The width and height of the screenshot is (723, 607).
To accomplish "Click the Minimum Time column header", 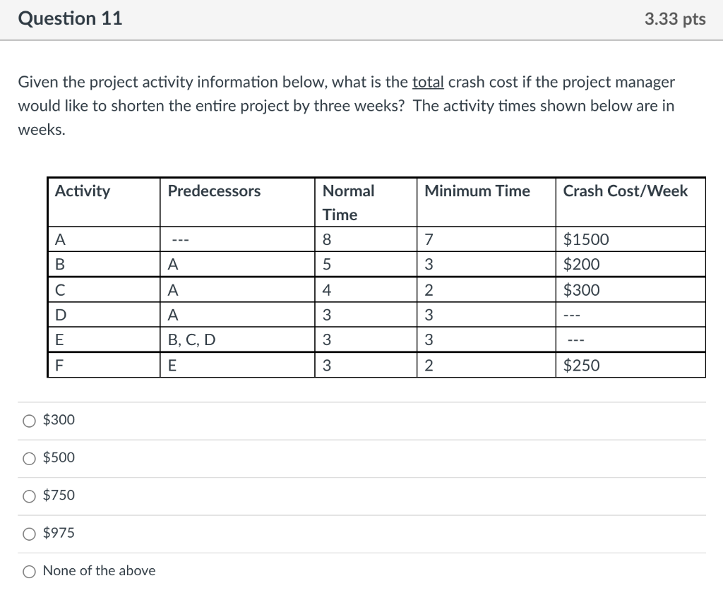I will point(476,191).
